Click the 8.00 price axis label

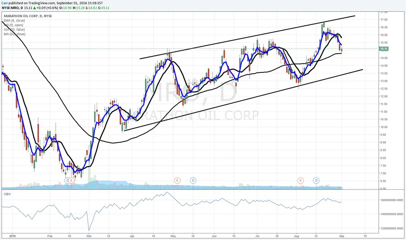pyautogui.click(x=384, y=158)
